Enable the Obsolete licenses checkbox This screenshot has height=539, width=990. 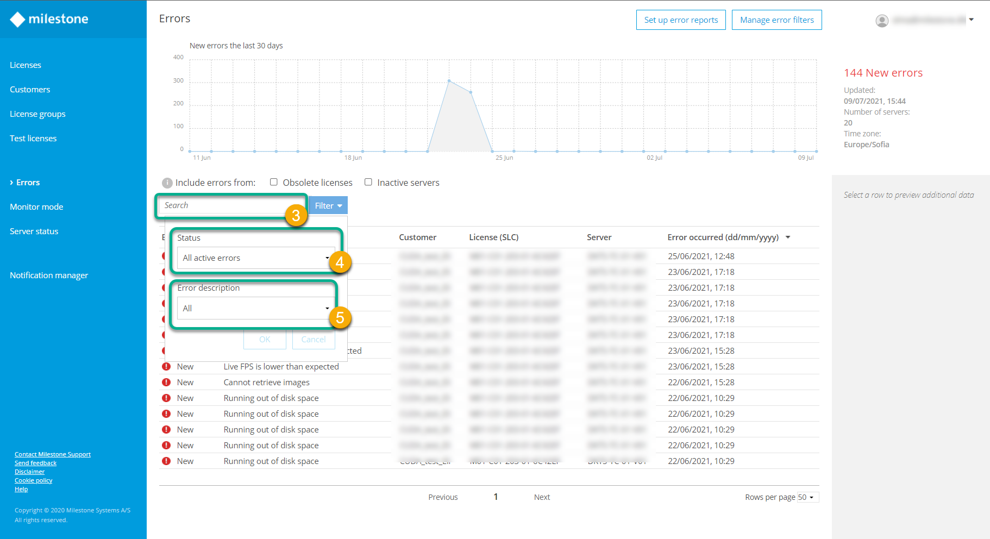click(x=274, y=183)
